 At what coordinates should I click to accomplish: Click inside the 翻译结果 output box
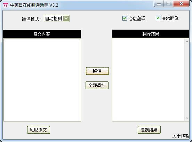148,80
